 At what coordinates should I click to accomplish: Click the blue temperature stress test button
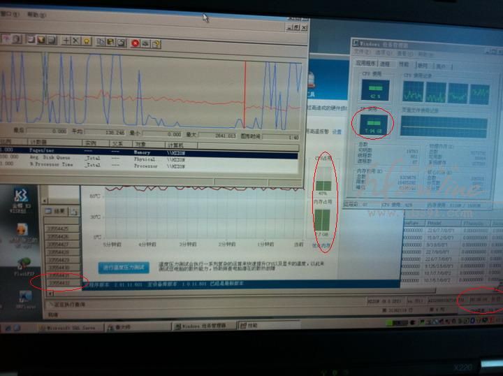pos(124,268)
